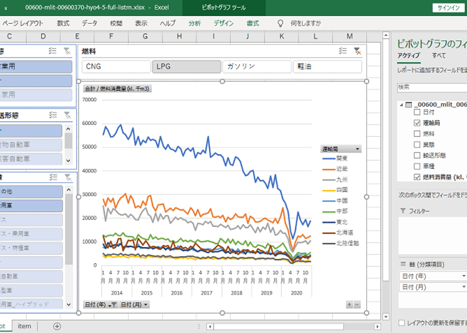Toggle multi-select on the 輸送形態 slicer

(53, 115)
